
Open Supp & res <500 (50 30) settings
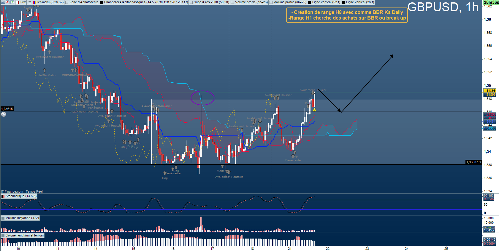coord(211,2)
